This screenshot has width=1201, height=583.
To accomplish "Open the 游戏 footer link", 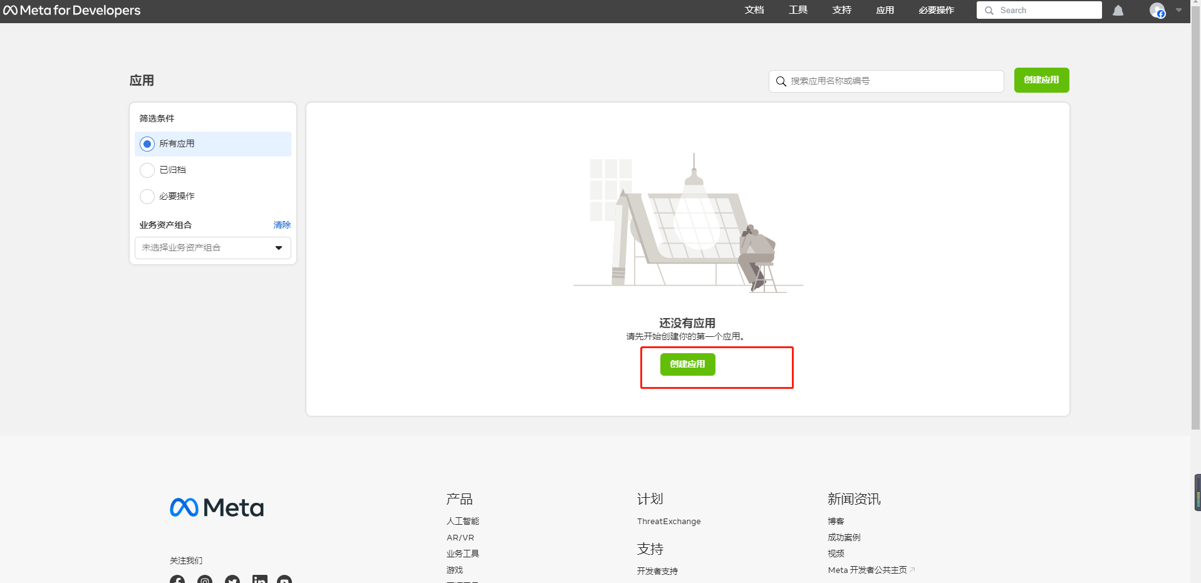I will [455, 570].
